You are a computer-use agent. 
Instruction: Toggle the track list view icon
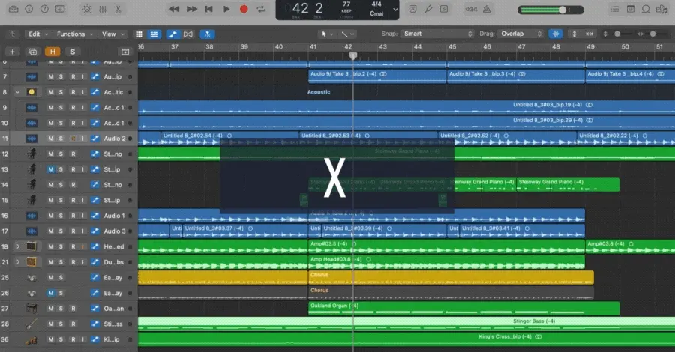[x=154, y=34]
